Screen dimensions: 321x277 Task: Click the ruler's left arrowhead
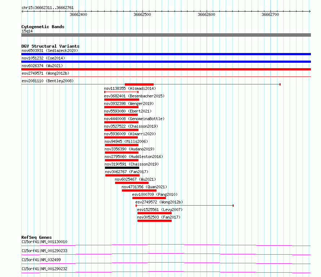pos(22,12)
